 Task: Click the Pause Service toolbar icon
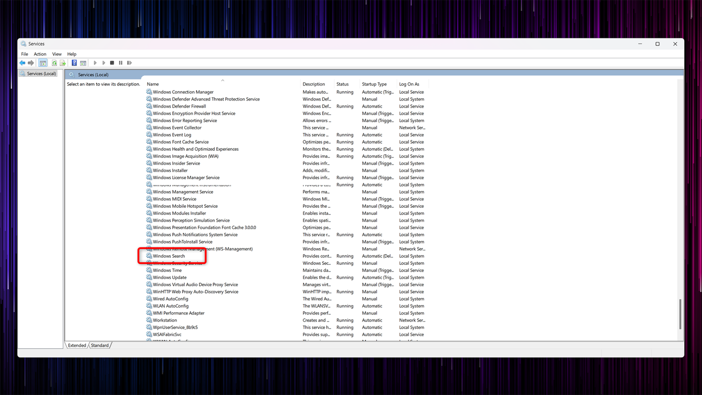point(121,63)
